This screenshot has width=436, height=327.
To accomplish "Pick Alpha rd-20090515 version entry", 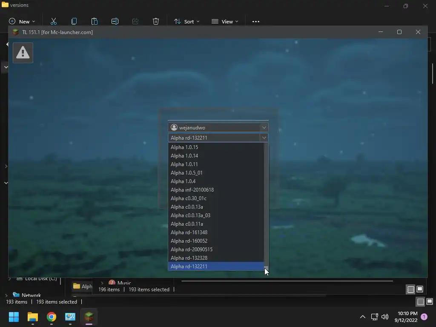I will tap(216, 250).
